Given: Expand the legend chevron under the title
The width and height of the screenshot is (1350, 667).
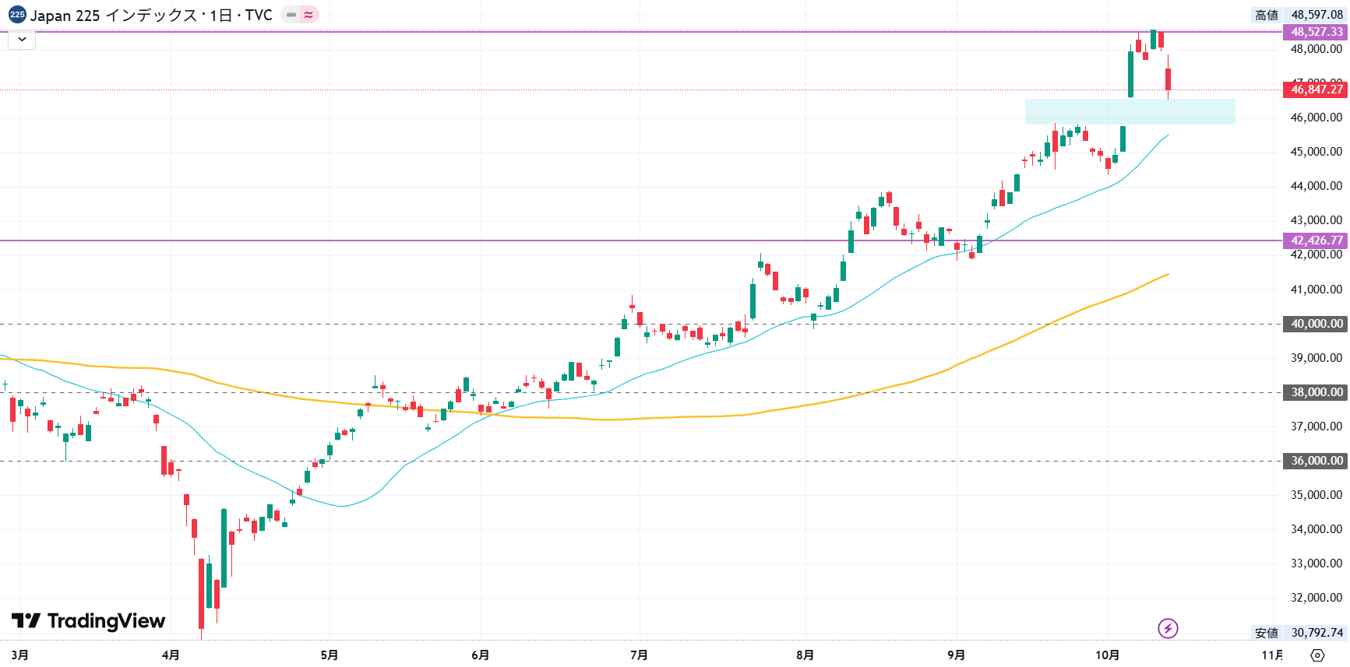Looking at the screenshot, I should tap(22, 40).
